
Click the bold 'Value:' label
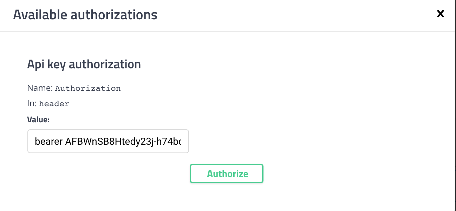click(39, 120)
